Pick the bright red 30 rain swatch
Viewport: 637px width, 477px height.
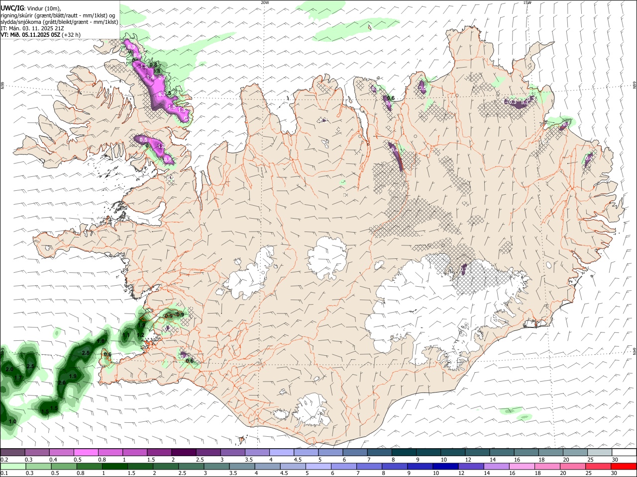coord(624,467)
